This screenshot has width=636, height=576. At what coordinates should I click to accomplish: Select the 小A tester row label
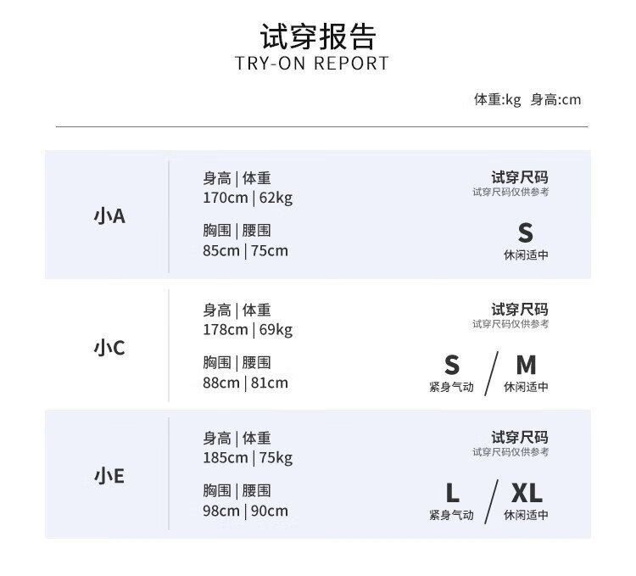[109, 216]
